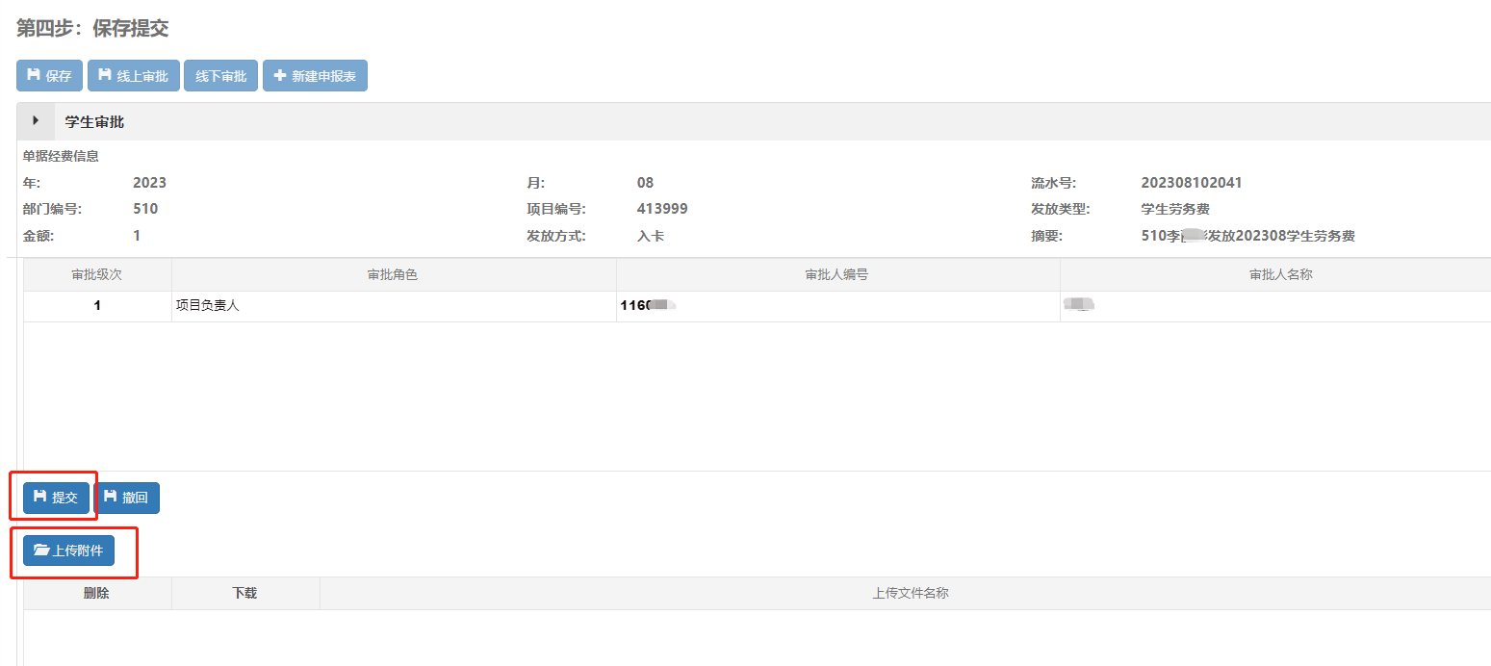Click the 审批级次 column header
The image size is (1491, 666).
point(97,274)
